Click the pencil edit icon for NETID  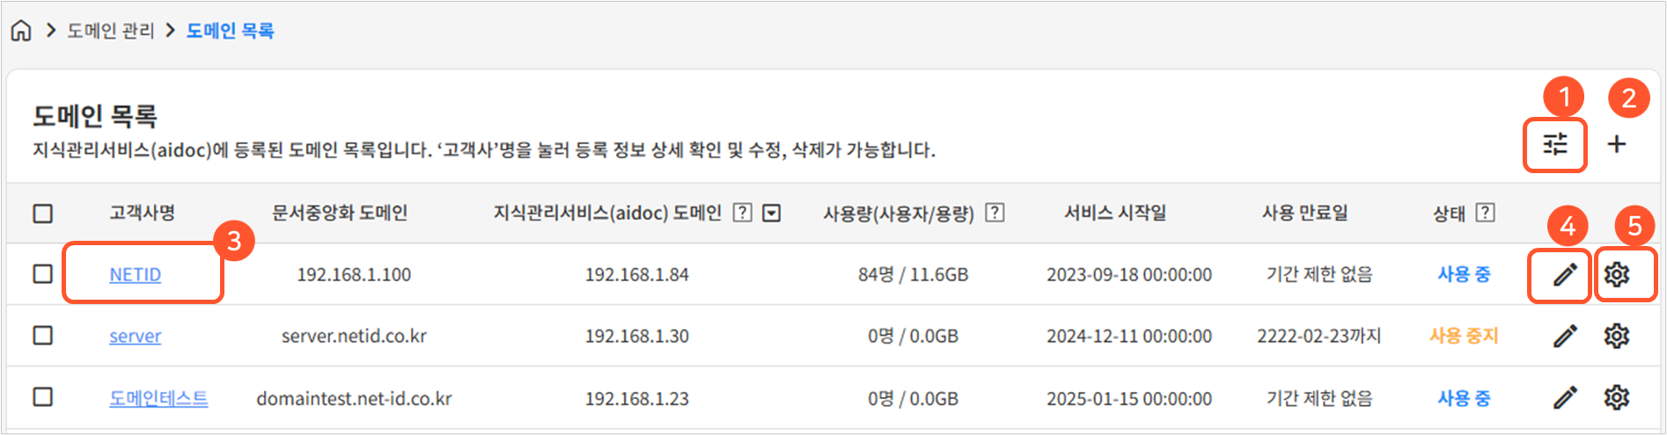[x=1565, y=275]
